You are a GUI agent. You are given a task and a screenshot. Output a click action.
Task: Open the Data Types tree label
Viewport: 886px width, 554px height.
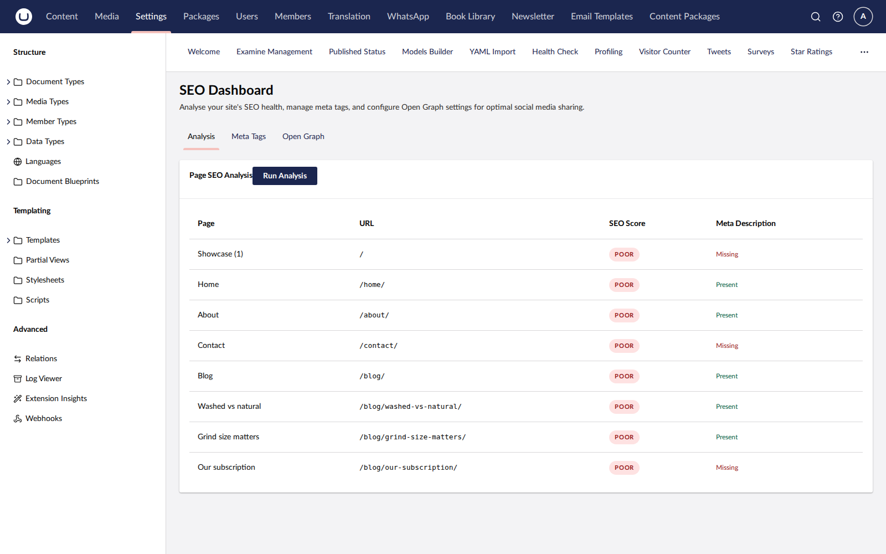coord(45,141)
